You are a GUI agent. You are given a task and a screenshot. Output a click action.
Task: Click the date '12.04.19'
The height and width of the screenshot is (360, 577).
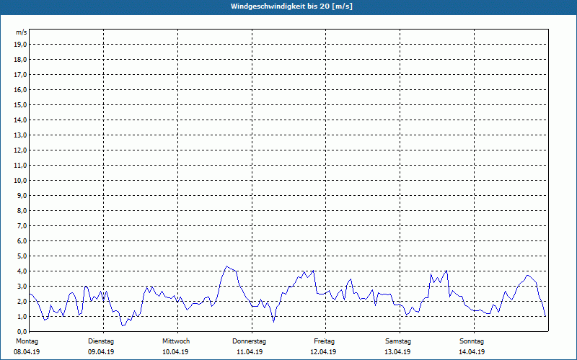[x=323, y=352]
